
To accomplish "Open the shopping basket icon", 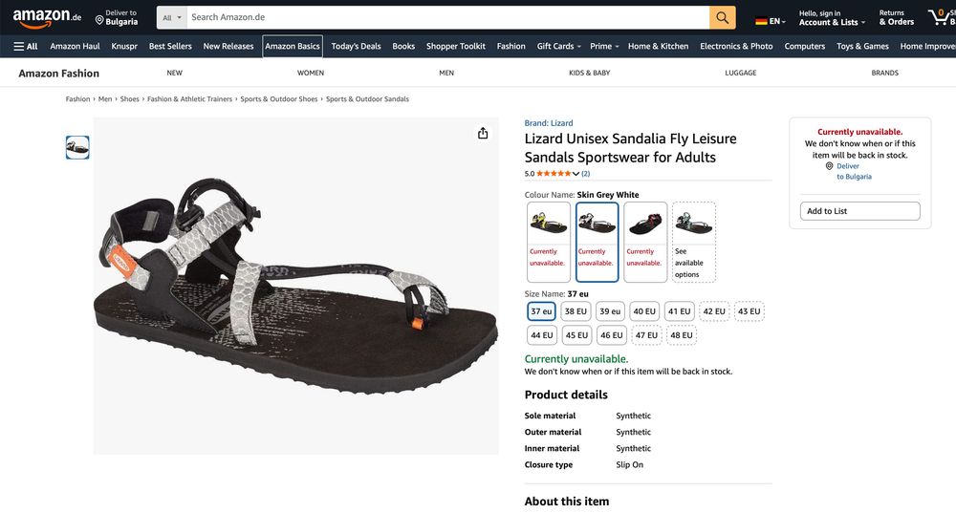I will tap(941, 17).
